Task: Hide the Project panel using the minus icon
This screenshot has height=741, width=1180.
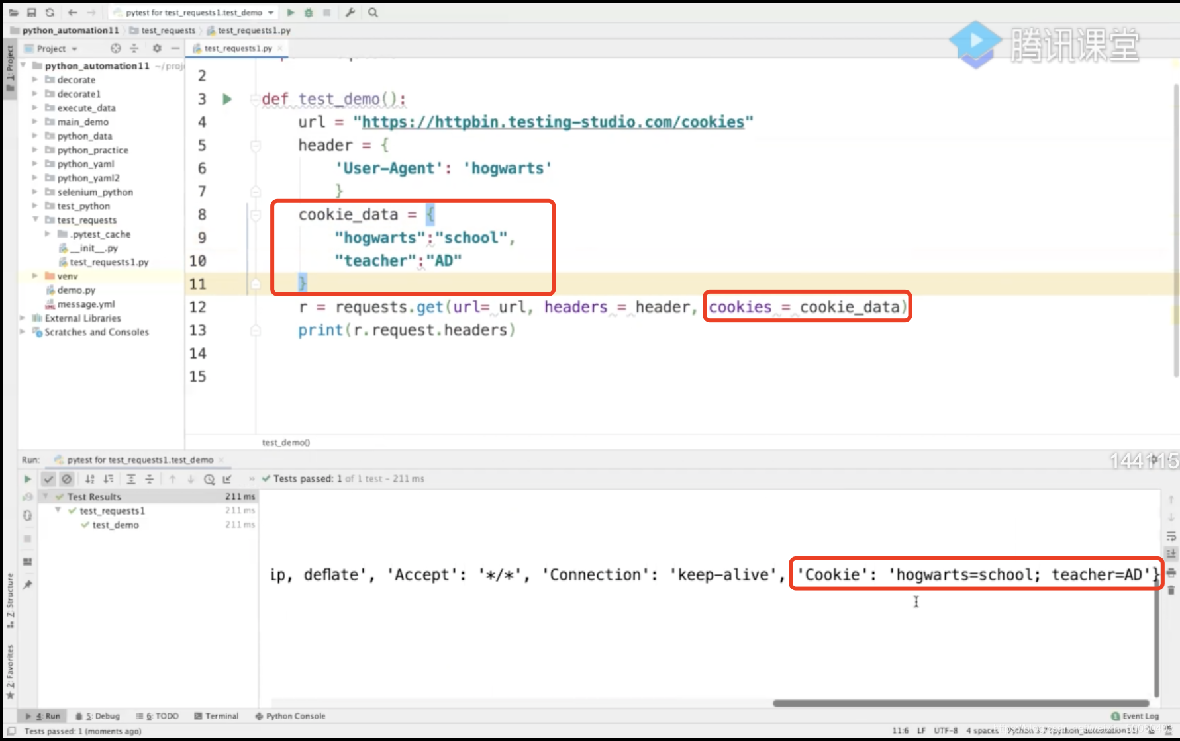Action: coord(175,48)
